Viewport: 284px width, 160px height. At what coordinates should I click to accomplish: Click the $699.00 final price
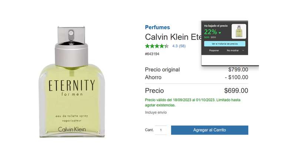(x=236, y=91)
